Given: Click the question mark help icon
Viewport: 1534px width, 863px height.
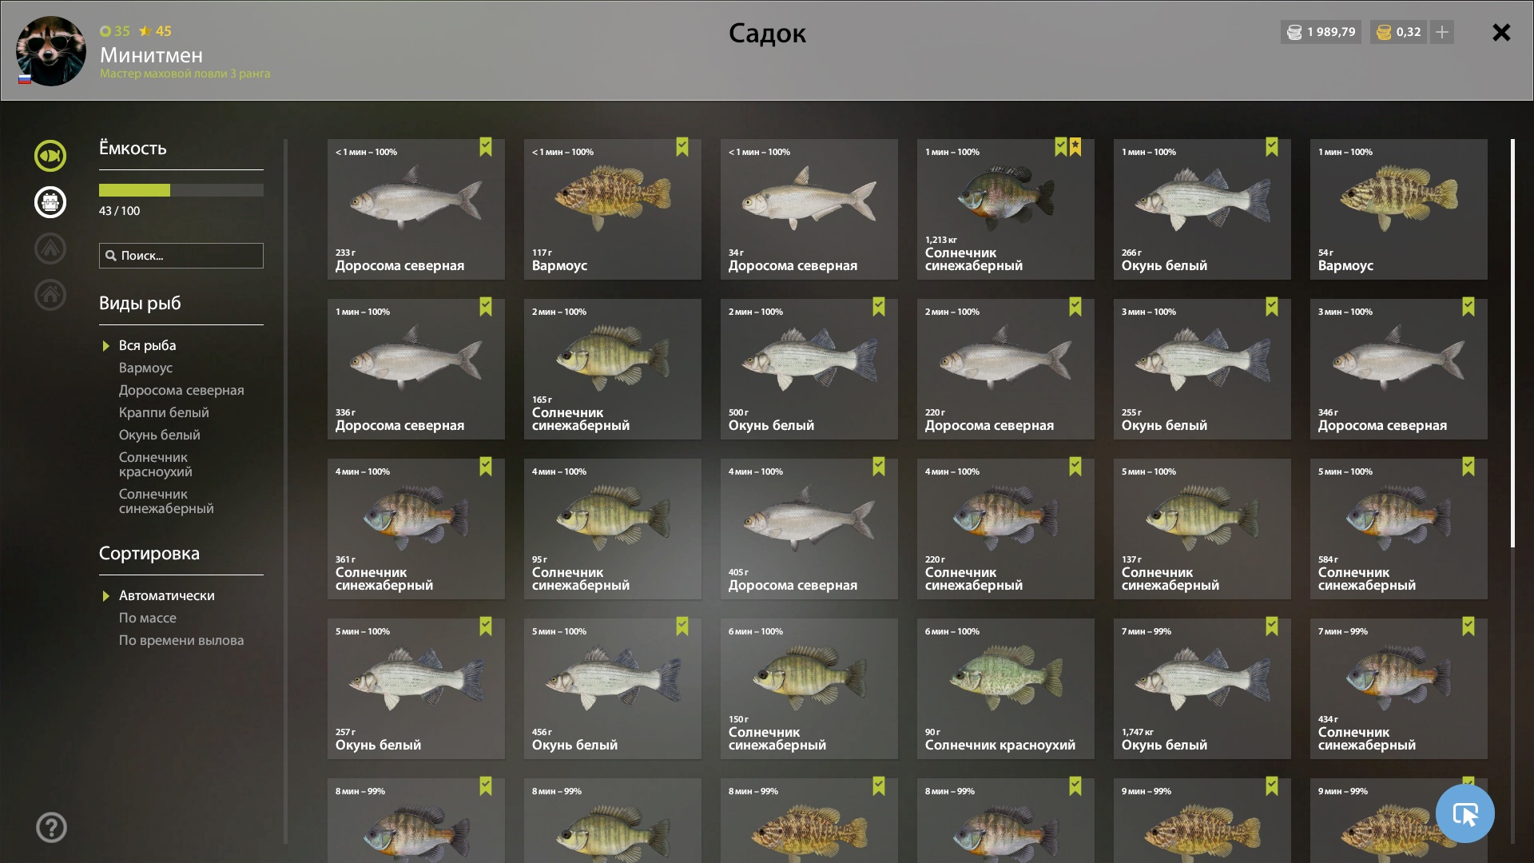Looking at the screenshot, I should click(51, 828).
